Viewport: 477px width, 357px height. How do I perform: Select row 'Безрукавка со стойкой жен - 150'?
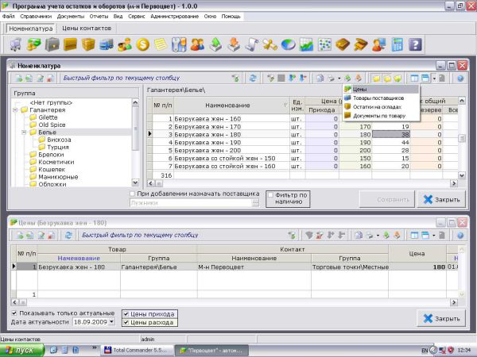point(302,158)
